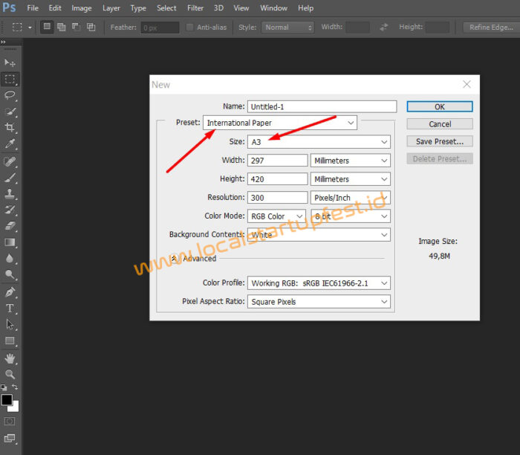Image resolution: width=520 pixels, height=455 pixels.
Task: Select the Hand tool
Action: (10, 359)
